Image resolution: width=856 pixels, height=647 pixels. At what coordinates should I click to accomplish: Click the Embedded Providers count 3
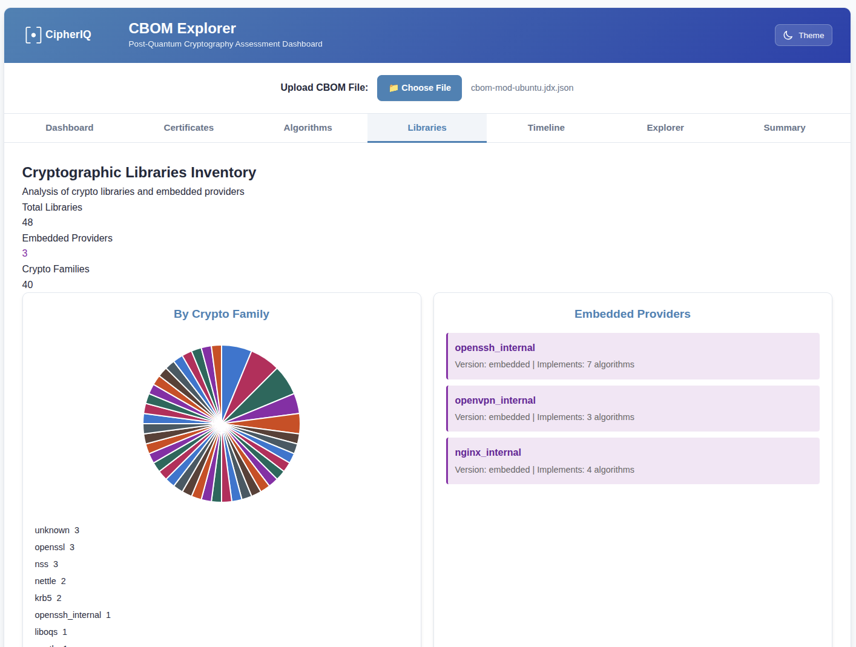click(x=25, y=254)
